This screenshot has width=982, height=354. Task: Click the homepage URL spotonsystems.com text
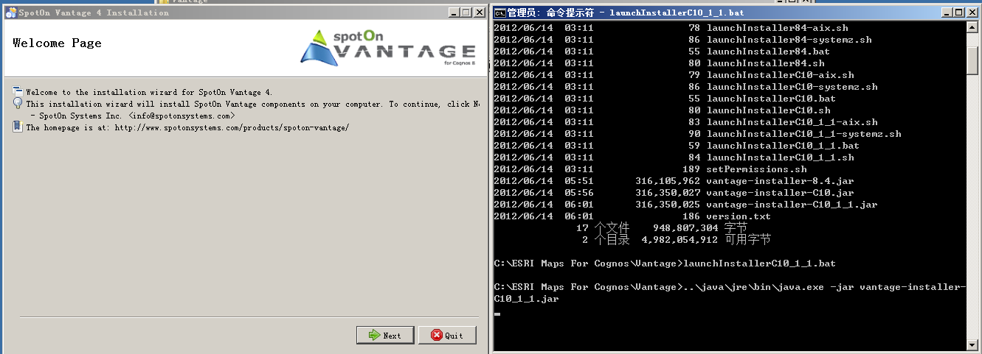(x=232, y=128)
